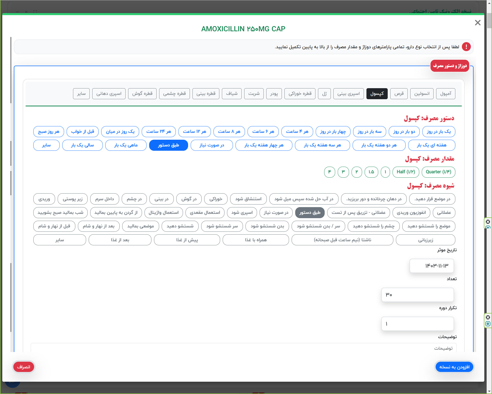The height and width of the screenshot is (394, 492).
Task: Click the تعداد quantity input field
Action: pos(417,295)
